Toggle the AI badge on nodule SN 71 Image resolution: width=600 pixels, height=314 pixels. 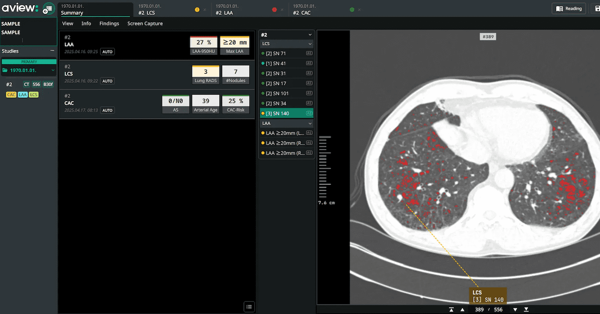[x=309, y=53]
